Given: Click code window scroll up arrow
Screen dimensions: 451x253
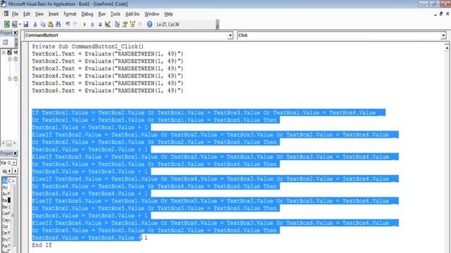Looking at the screenshot, I should (x=447, y=48).
